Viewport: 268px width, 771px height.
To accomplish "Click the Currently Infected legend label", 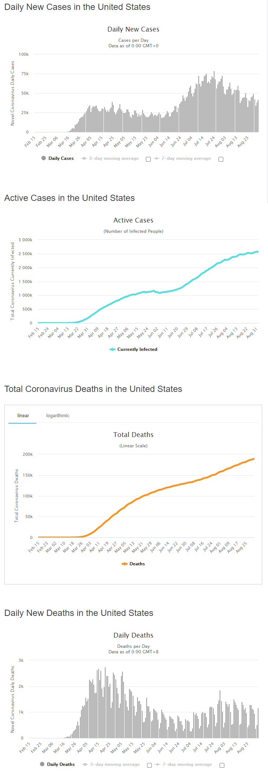I will click(x=137, y=349).
